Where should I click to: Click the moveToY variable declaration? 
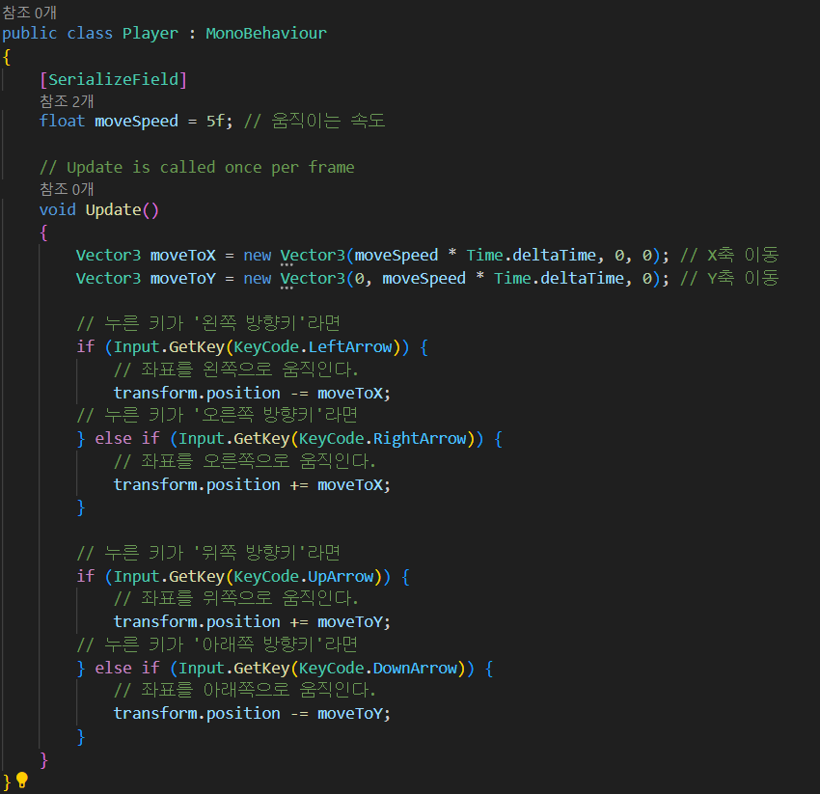pyautogui.click(x=183, y=278)
